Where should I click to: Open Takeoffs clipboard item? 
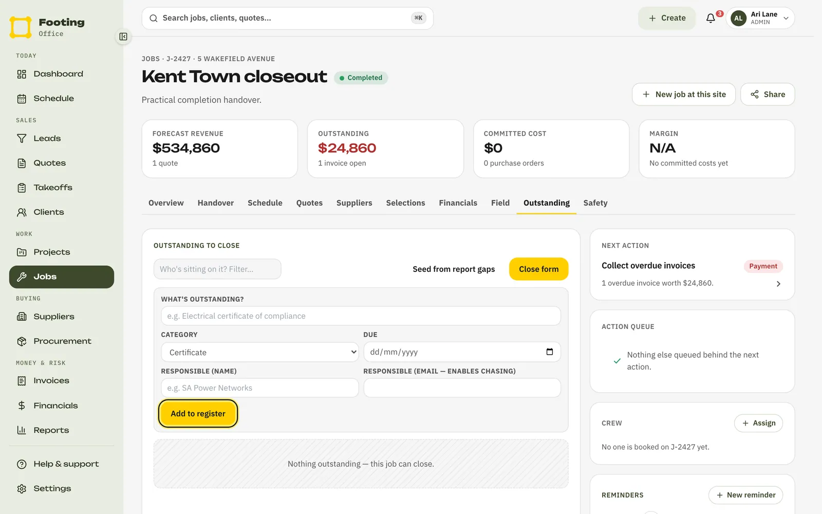(x=62, y=188)
